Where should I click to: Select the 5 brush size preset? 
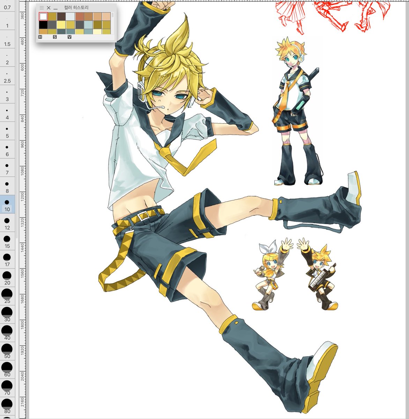pyautogui.click(x=7, y=131)
